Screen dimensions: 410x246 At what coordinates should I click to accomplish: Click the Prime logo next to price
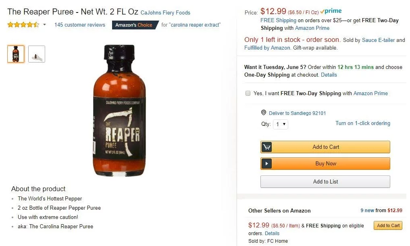coord(331,11)
